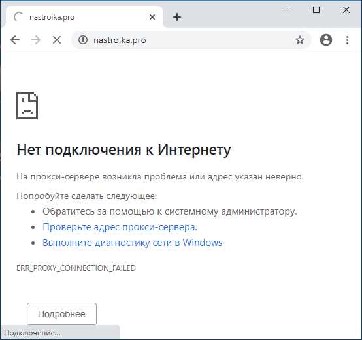
Task: Stop loading the page with X button
Action: click(x=57, y=40)
